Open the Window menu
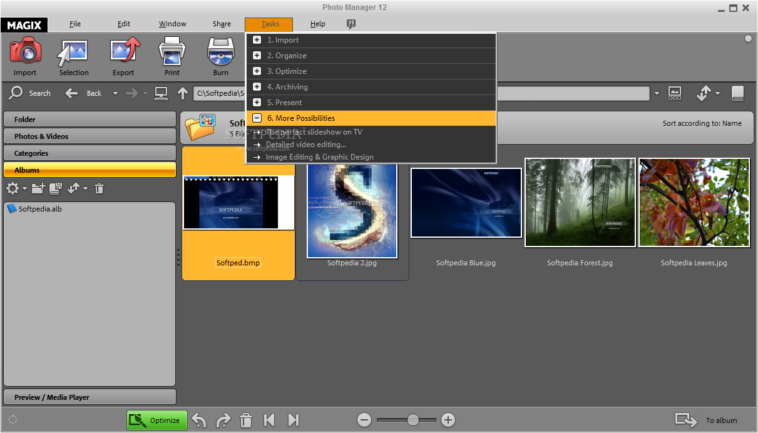Image resolution: width=758 pixels, height=433 pixels. point(172,24)
